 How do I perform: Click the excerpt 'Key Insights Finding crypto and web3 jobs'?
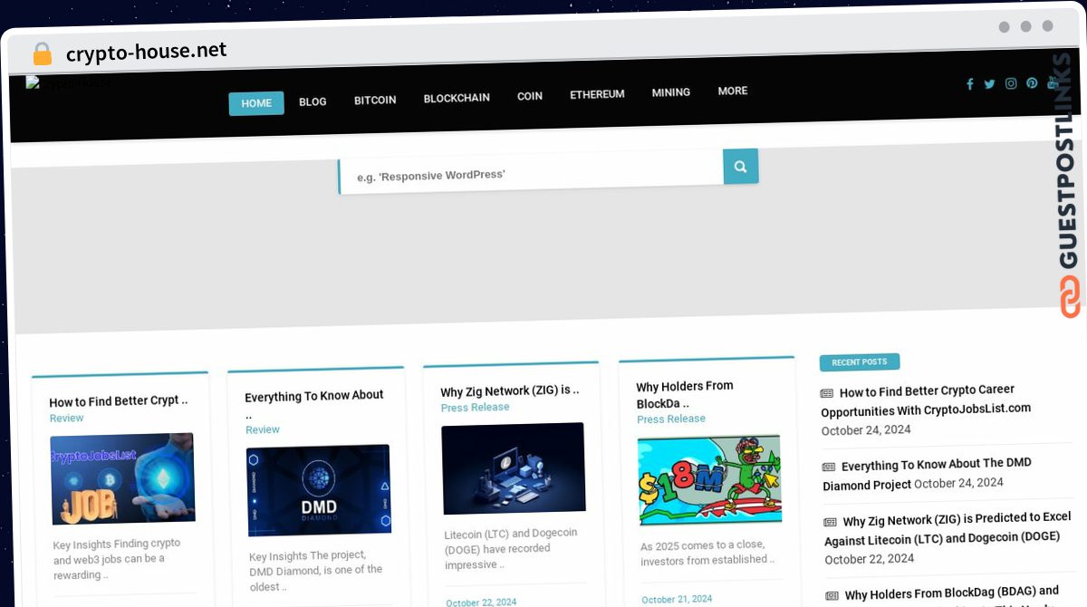click(x=117, y=559)
